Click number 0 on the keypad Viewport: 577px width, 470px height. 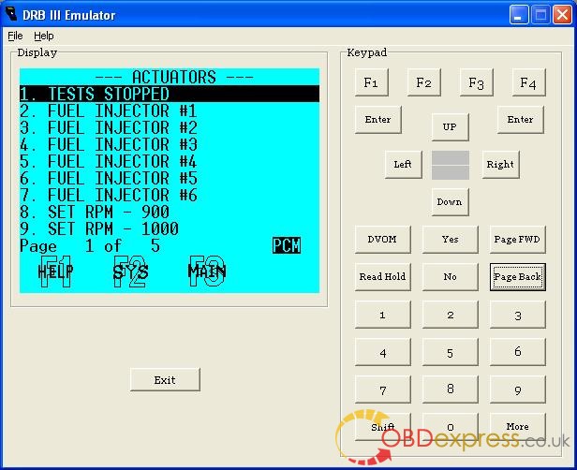coord(451,427)
